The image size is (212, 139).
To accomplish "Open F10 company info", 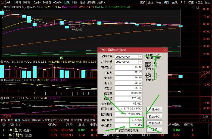I will pos(183,2).
